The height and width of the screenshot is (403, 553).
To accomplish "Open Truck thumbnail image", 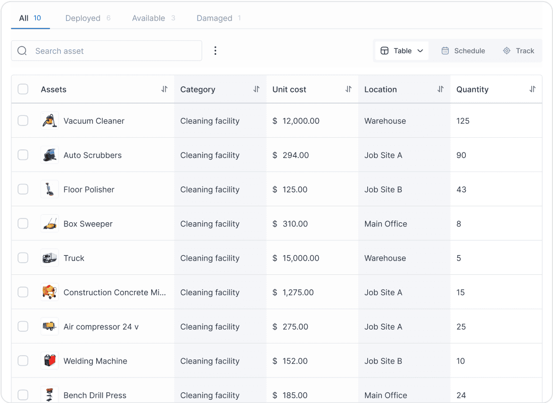I will [x=49, y=258].
